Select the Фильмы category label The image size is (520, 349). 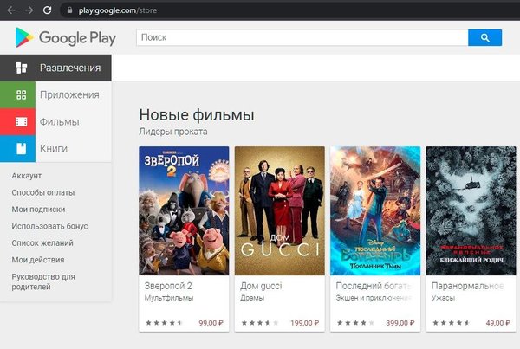click(59, 121)
